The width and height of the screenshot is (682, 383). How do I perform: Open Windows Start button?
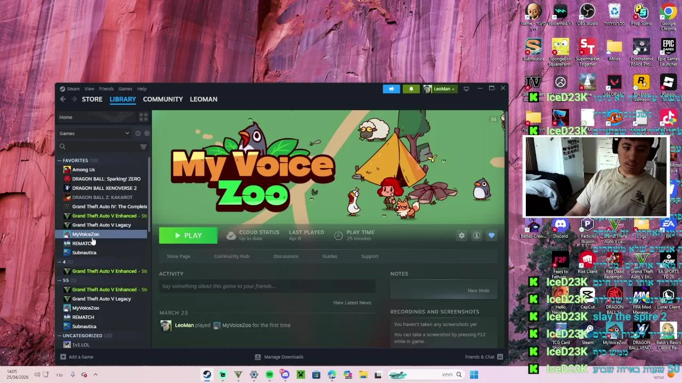[x=474, y=375]
